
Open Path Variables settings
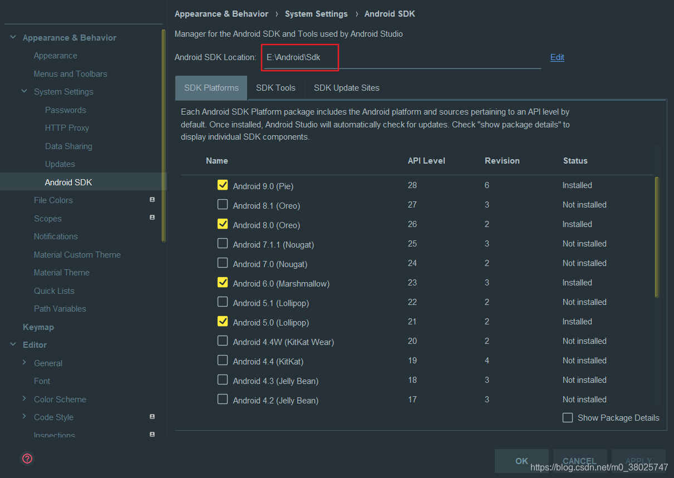60,309
